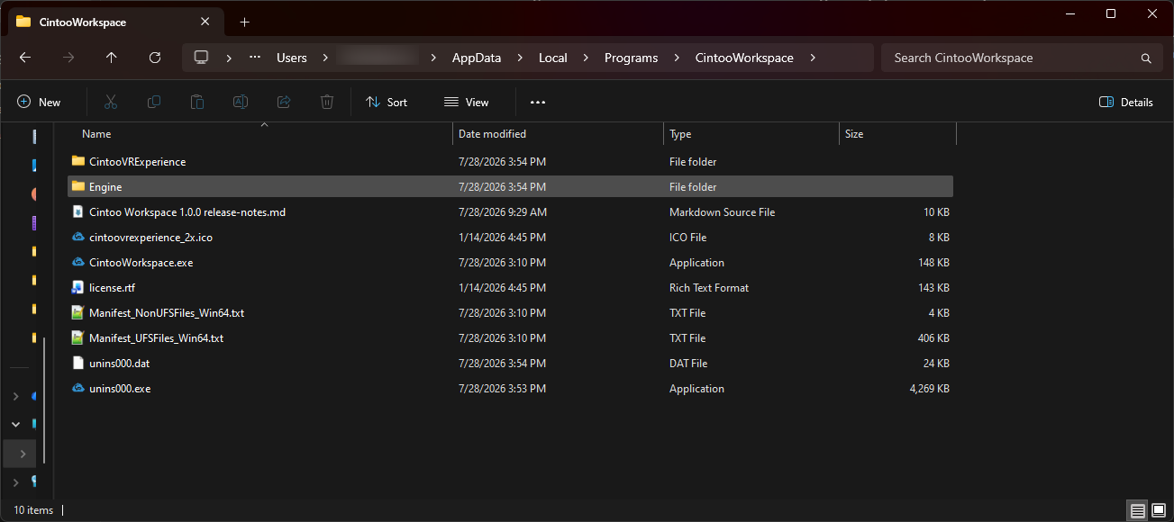Screen dimensions: 1174x522
Task: Click the Paste clipboard icon
Action: pyautogui.click(x=197, y=103)
